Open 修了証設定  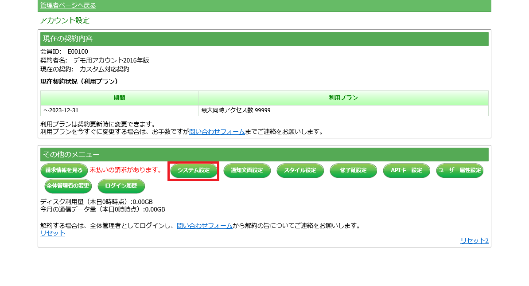click(353, 171)
